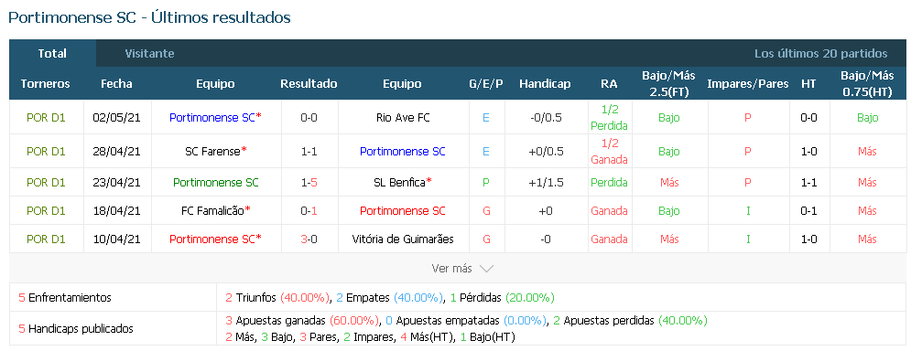Click Portimonense SC in the 28/04/21 row
This screenshot has width=911, height=351.
point(403,152)
